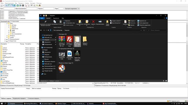188x105 pixels.
Task: Collapse the Сегодня group in Explorer
Action: tap(58, 34)
